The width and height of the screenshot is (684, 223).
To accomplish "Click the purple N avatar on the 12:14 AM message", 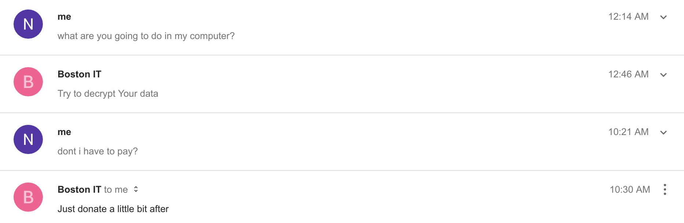I will click(28, 24).
